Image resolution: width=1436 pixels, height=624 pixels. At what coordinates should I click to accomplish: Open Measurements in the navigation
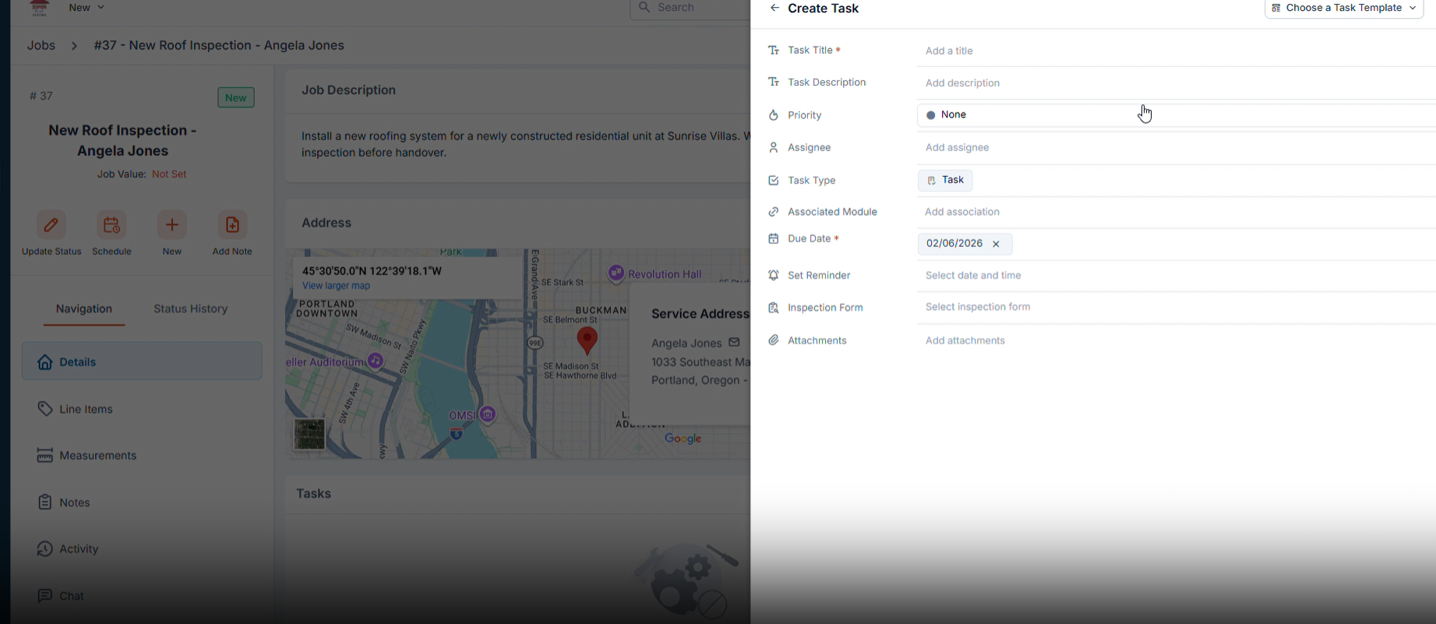coord(97,456)
